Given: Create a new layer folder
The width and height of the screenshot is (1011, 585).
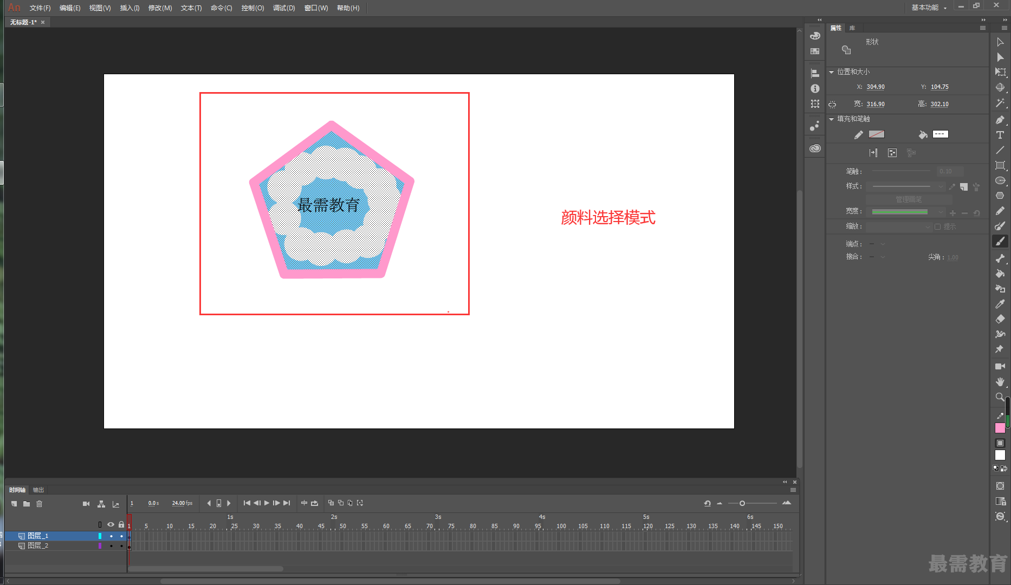Looking at the screenshot, I should coord(27,504).
